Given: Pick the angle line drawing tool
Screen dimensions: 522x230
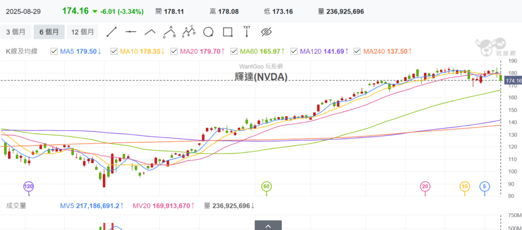Looking at the screenshot, I should click(150, 32).
